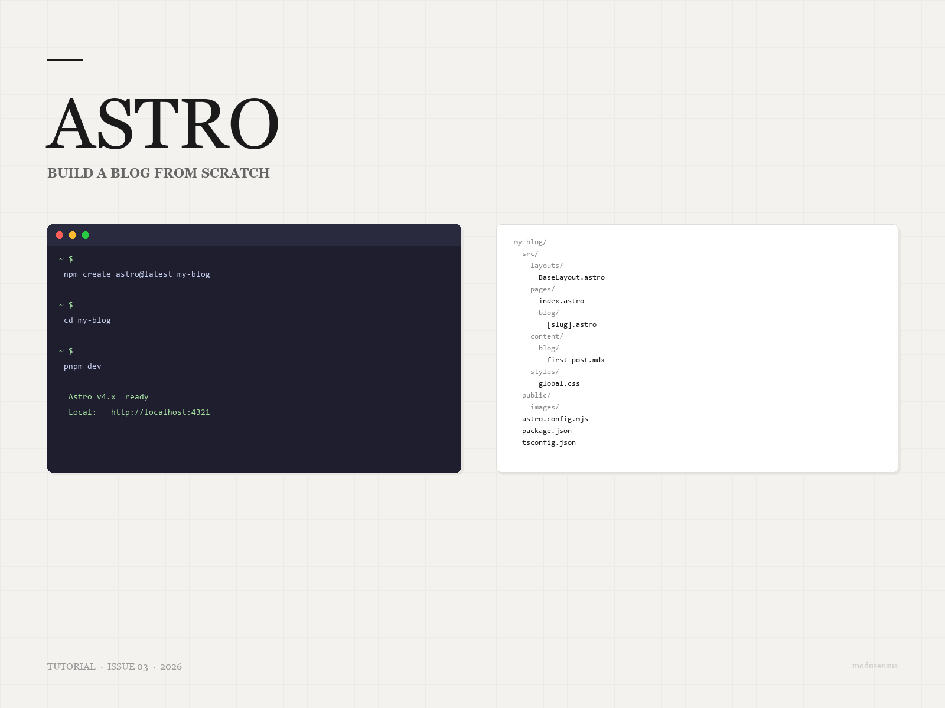
Task: Open index.astro file
Action: click(x=561, y=301)
